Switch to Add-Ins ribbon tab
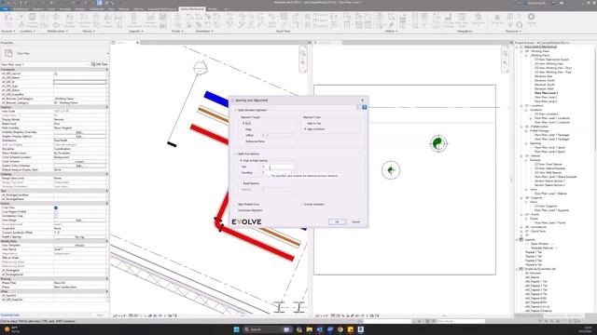Image resolution: width=597 pixels, height=335 pixels. click(x=139, y=8)
